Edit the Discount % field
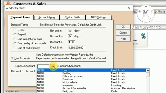The height and width of the screenshot is (93, 166). pos(71,42)
